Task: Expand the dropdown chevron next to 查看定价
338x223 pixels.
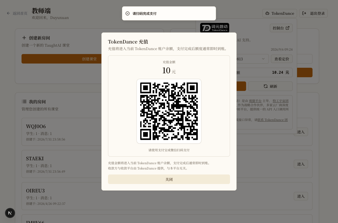Action: tap(263, 59)
